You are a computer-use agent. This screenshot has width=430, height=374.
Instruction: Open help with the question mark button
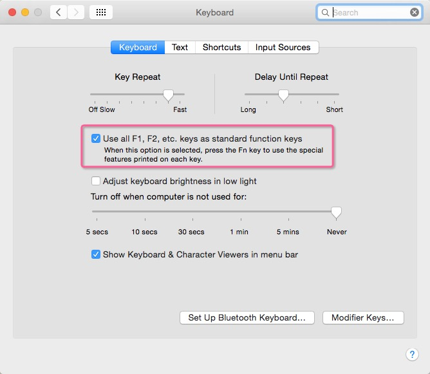pos(412,354)
